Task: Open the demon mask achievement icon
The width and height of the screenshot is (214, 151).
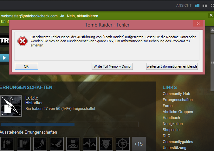Action: click(x=106, y=144)
